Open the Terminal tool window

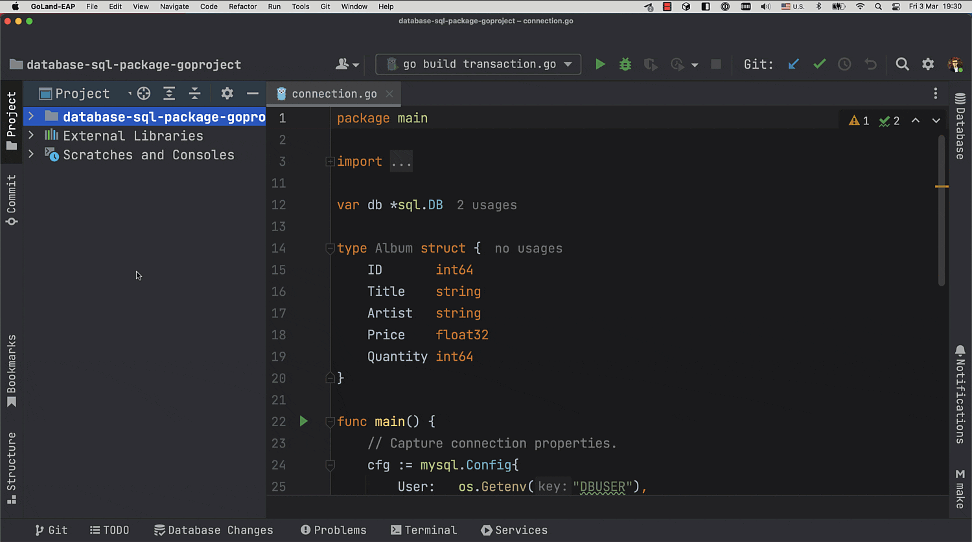(x=424, y=530)
